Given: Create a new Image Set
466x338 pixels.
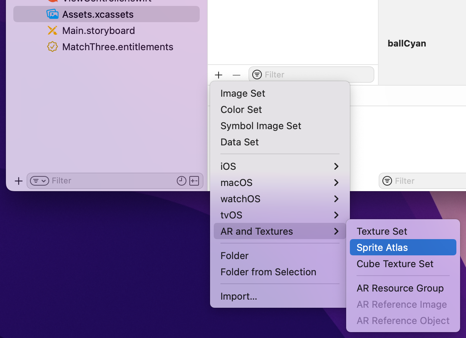Looking at the screenshot, I should pyautogui.click(x=243, y=93).
